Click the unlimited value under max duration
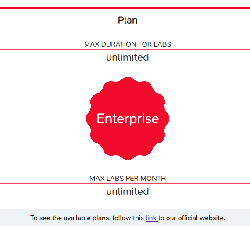 coord(128,57)
